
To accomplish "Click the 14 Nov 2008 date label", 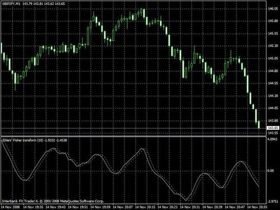I will click(x=10, y=207).
